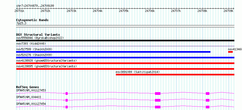
Task: Click the 24705k ruler label
Action: pos(124,11)
